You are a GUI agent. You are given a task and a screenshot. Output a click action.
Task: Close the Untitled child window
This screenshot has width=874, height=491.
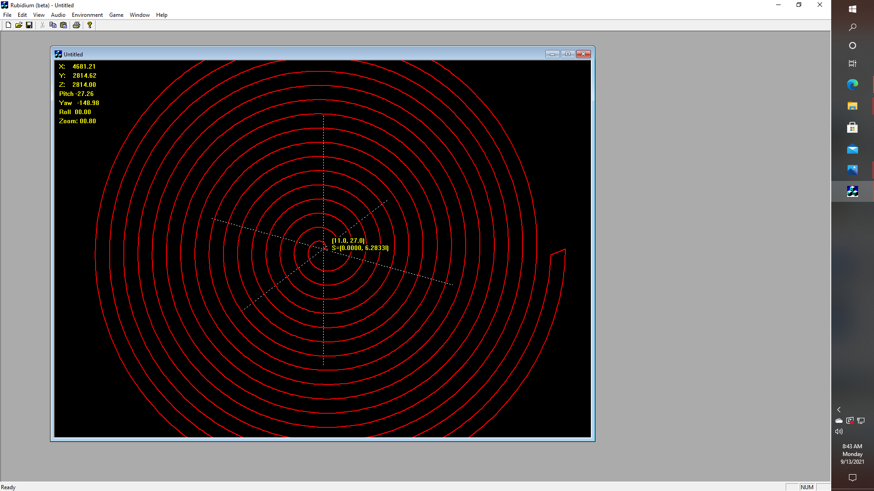(x=584, y=54)
